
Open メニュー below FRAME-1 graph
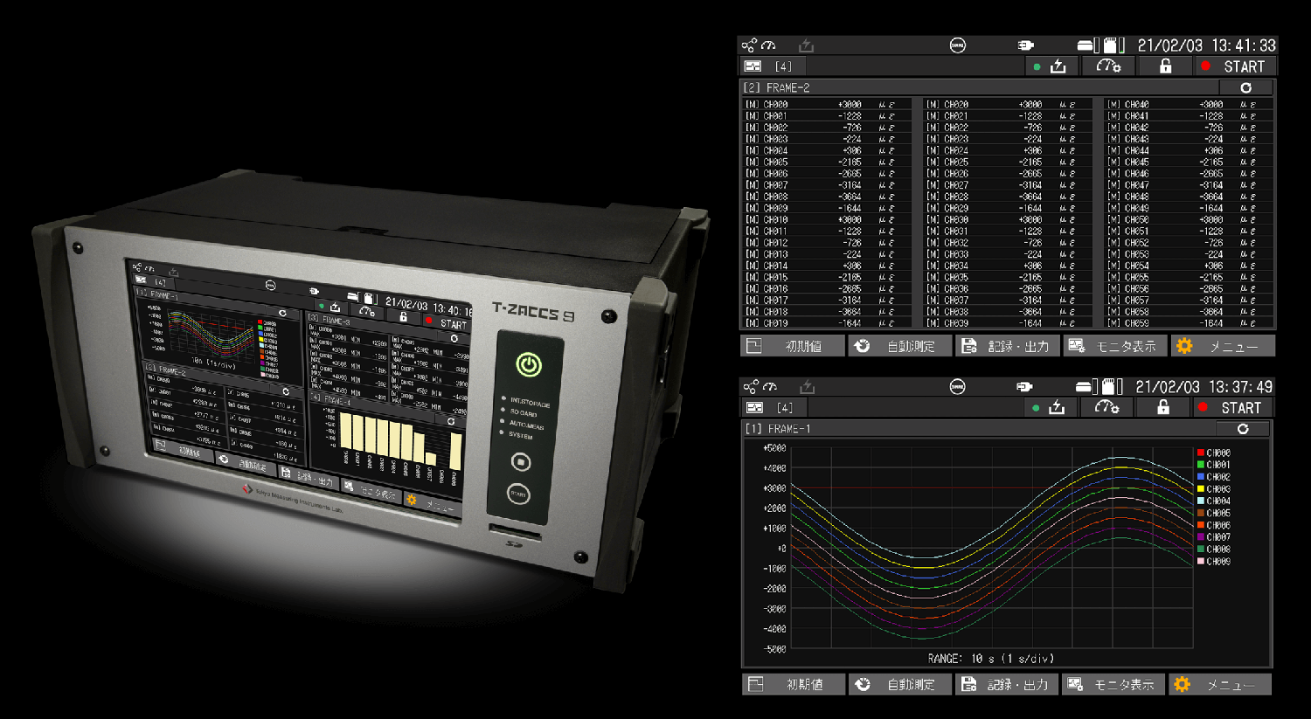(1220, 684)
